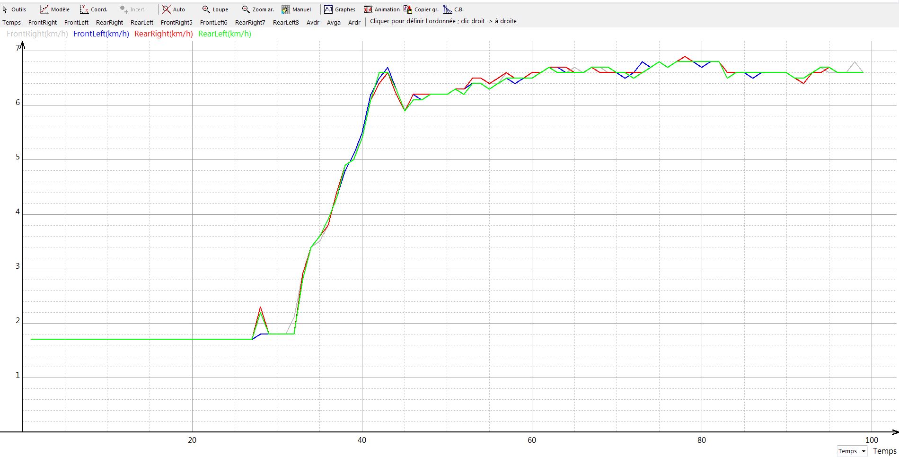
Task: Toggle the RearRight(km/h) red curve legend
Action: (164, 34)
